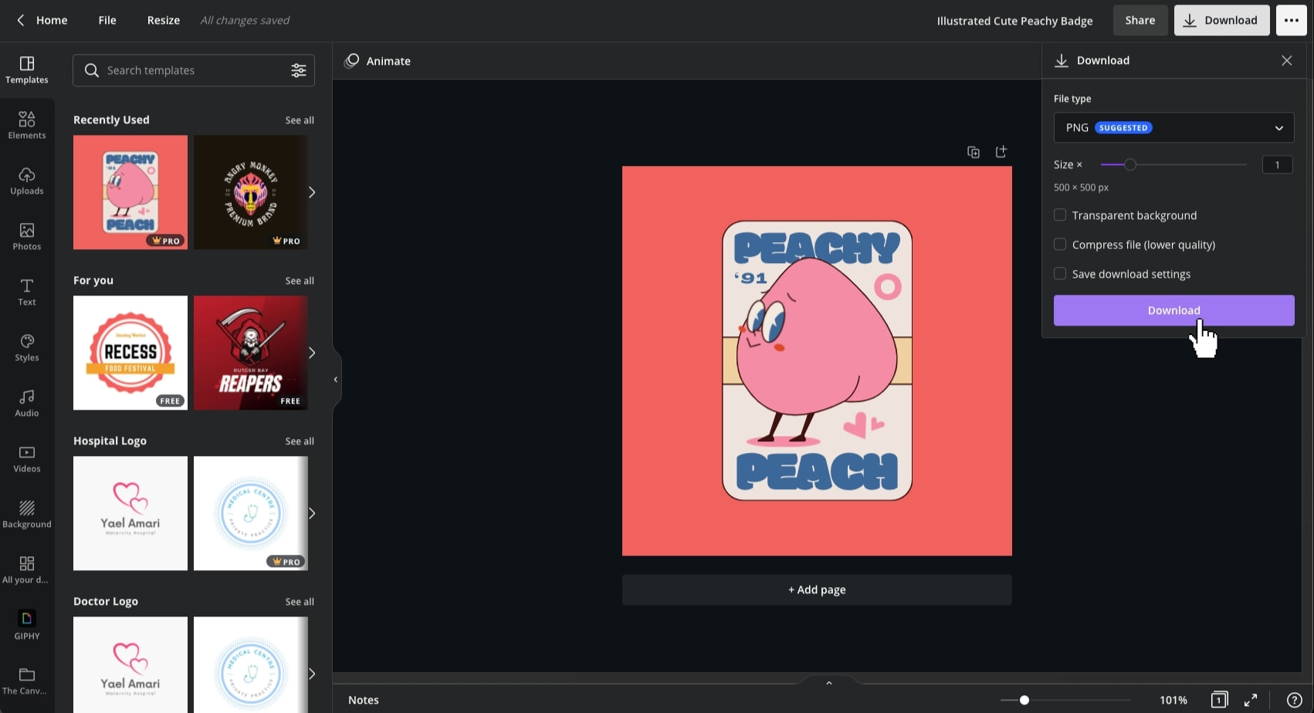1314x713 pixels.
Task: Open the Templates panel
Action: (26, 69)
